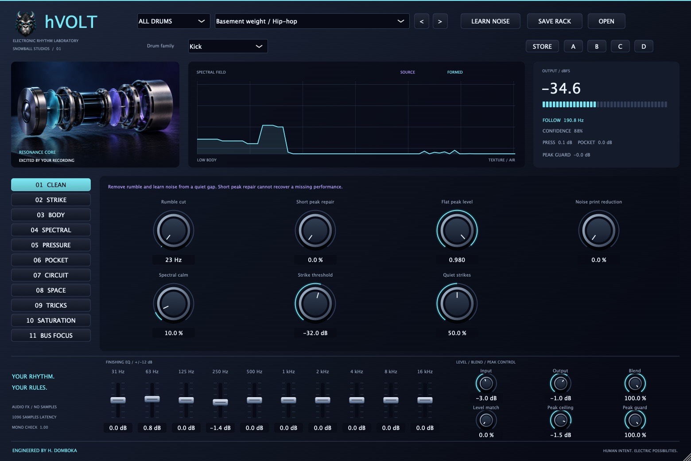This screenshot has width=691, height=461.
Task: Switch to the 01 CLEAN tab
Action: pos(51,185)
